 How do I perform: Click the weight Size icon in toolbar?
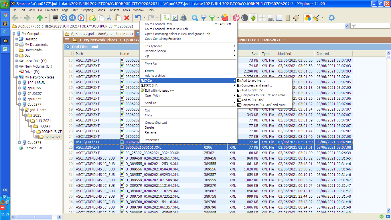pyautogui.click(x=183, y=18)
